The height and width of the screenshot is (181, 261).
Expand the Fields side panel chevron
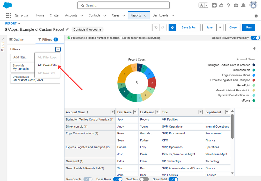click(3, 39)
